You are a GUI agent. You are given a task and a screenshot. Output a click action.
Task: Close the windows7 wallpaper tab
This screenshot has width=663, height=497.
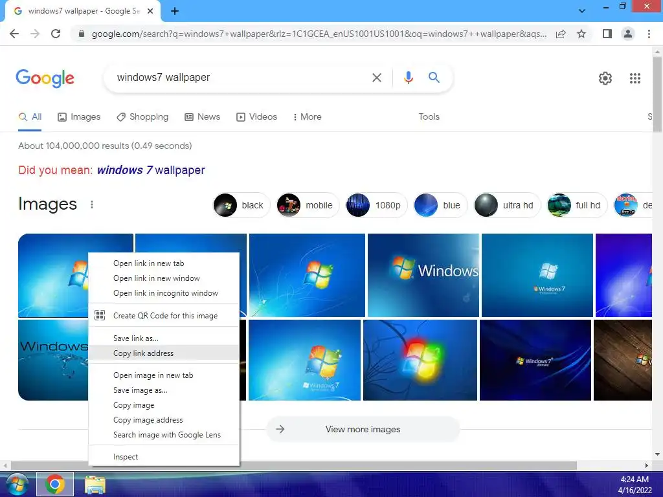coord(150,11)
